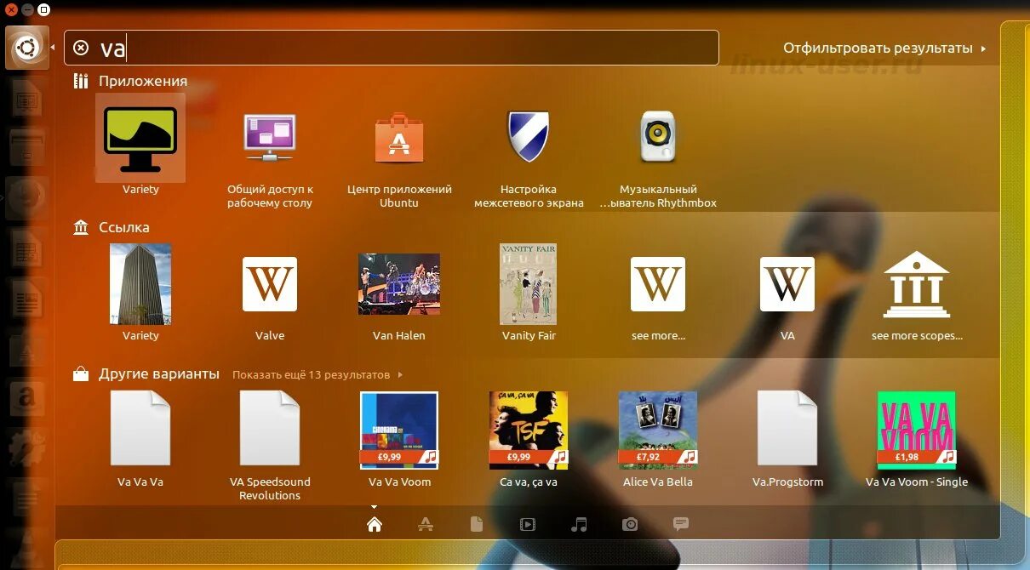Image resolution: width=1030 pixels, height=570 pixels.
Task: Switch to the Video lens
Action: point(528,524)
